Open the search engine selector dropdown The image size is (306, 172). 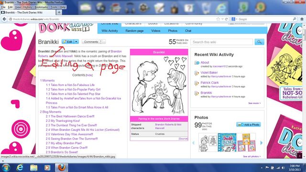tap(234, 19)
